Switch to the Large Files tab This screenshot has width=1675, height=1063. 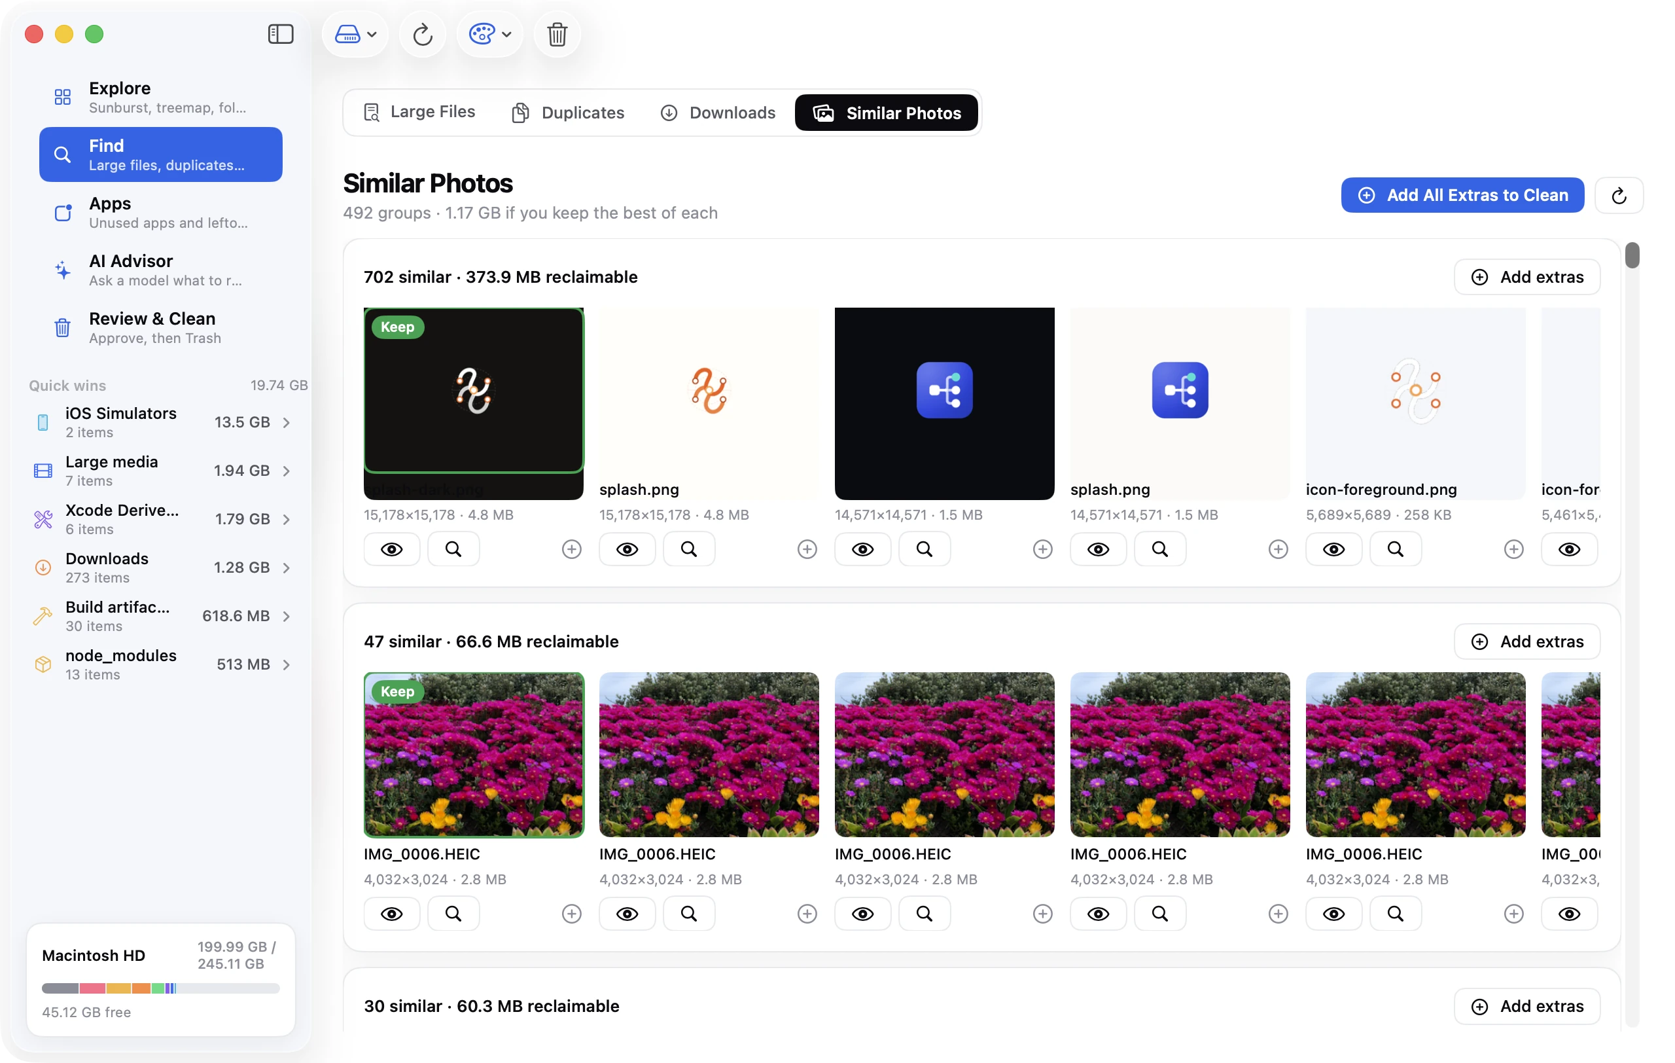(419, 112)
